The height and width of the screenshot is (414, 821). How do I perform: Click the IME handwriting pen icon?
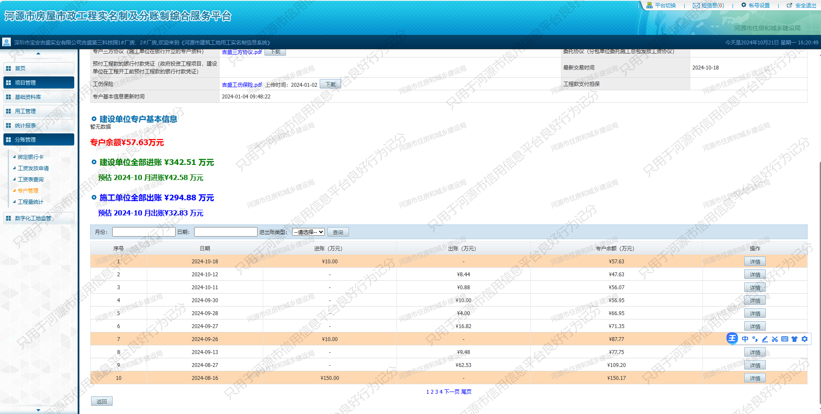(765, 339)
